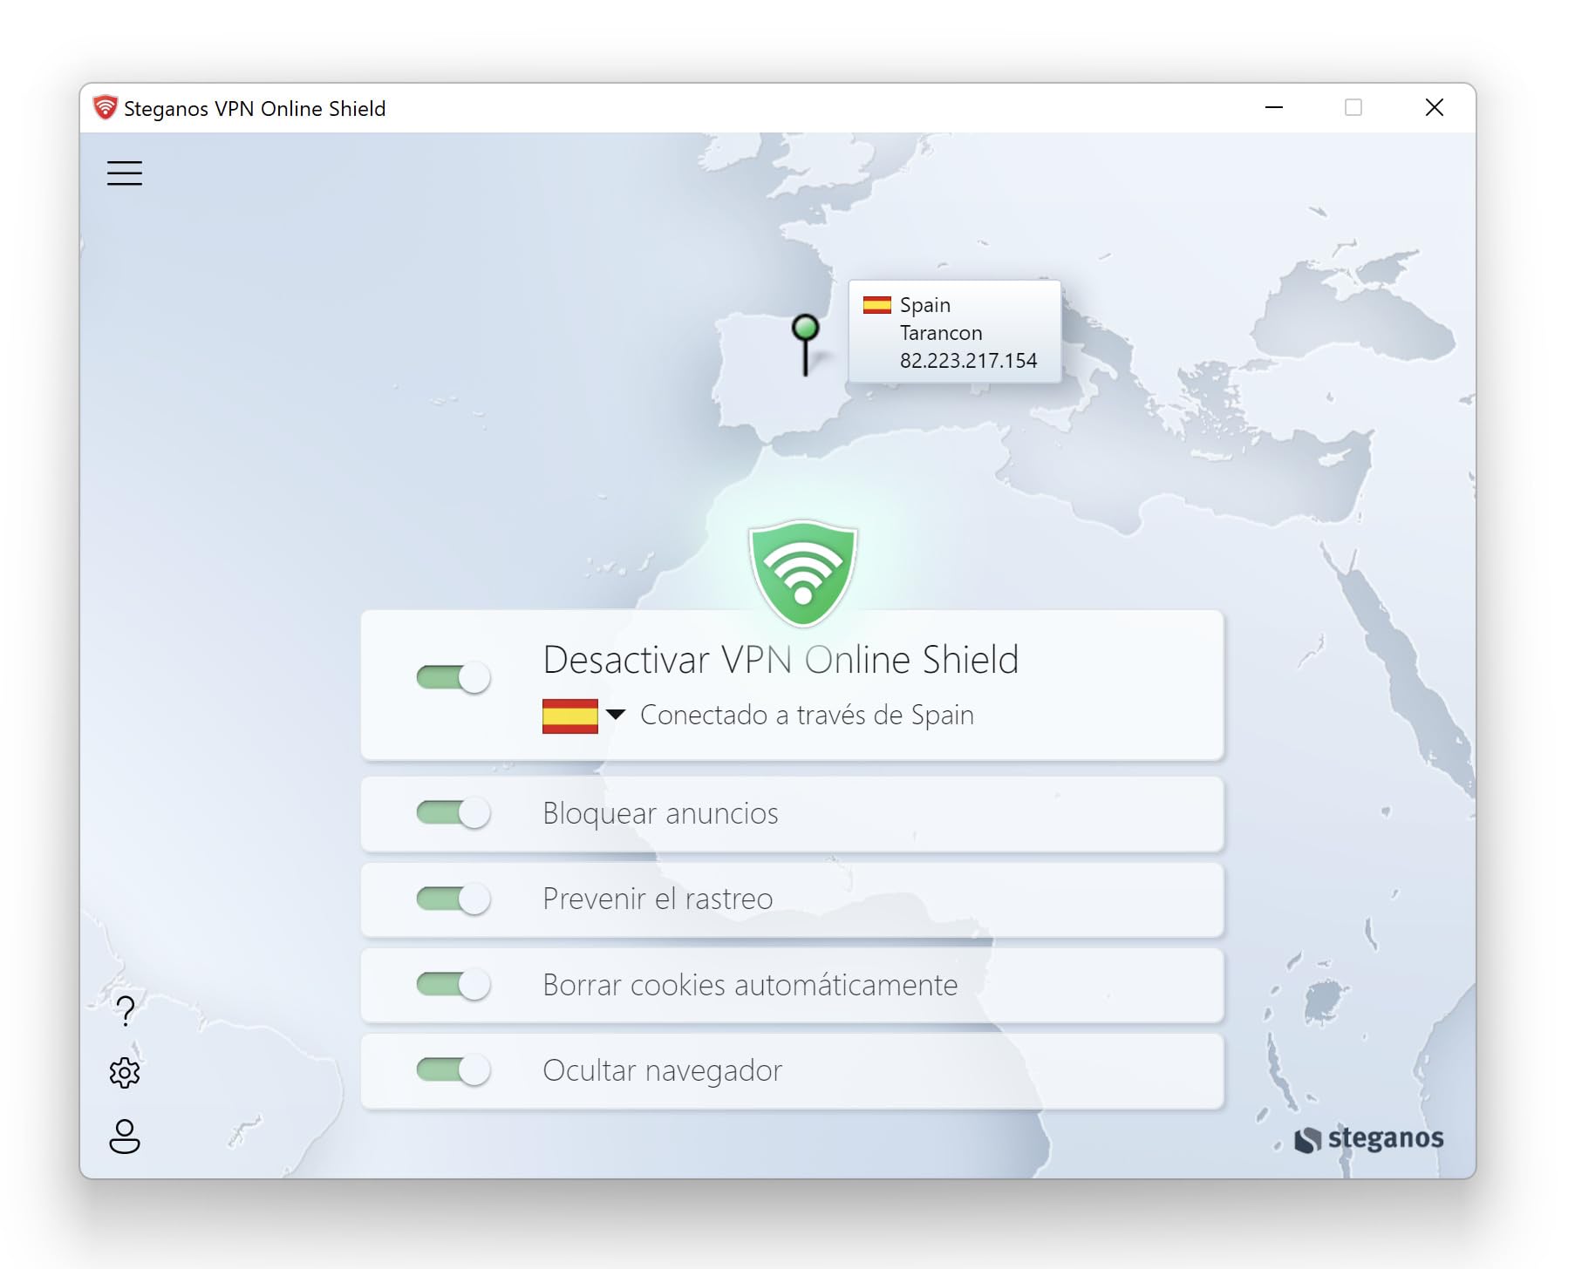The width and height of the screenshot is (1575, 1269).
Task: Click 'Steganos VPN Online Shield' window title
Action: [255, 109]
